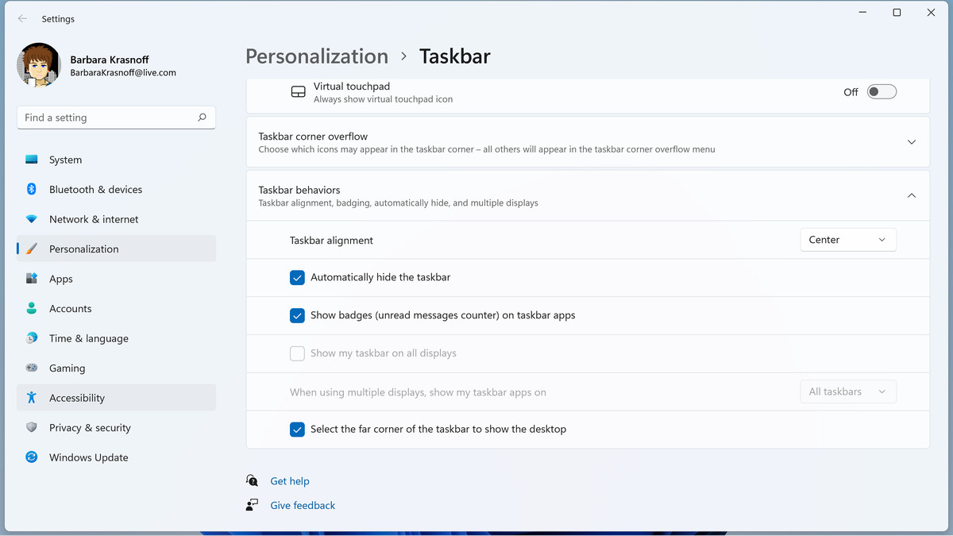Open Network & internet category
953x536 pixels.
click(x=116, y=219)
